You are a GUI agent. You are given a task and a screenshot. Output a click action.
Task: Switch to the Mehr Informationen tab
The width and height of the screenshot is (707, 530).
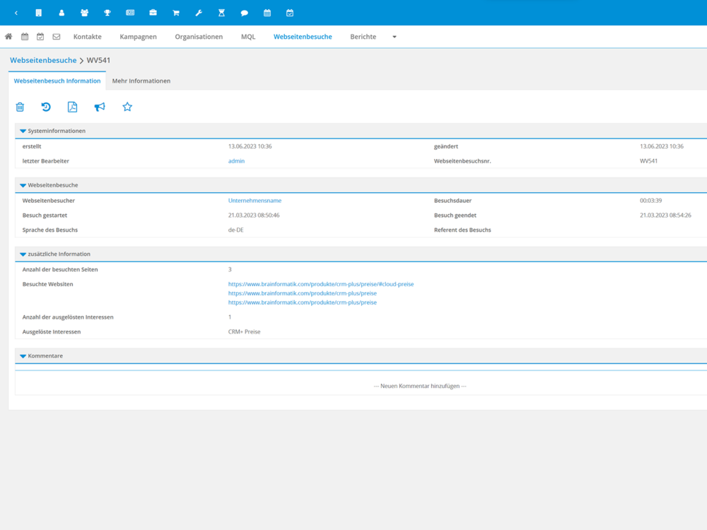(x=141, y=81)
